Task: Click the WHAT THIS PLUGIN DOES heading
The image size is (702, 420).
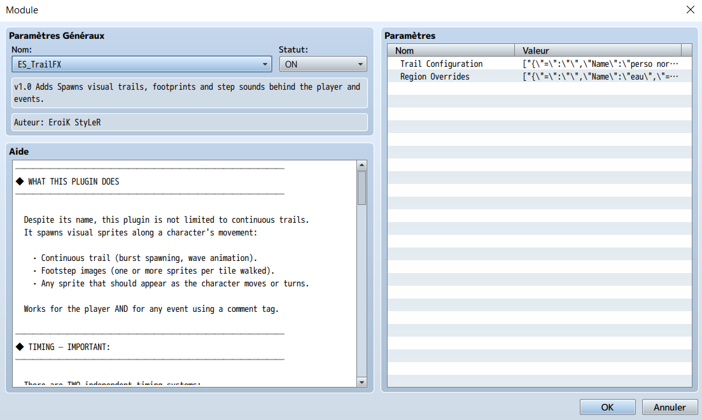Action: point(73,181)
